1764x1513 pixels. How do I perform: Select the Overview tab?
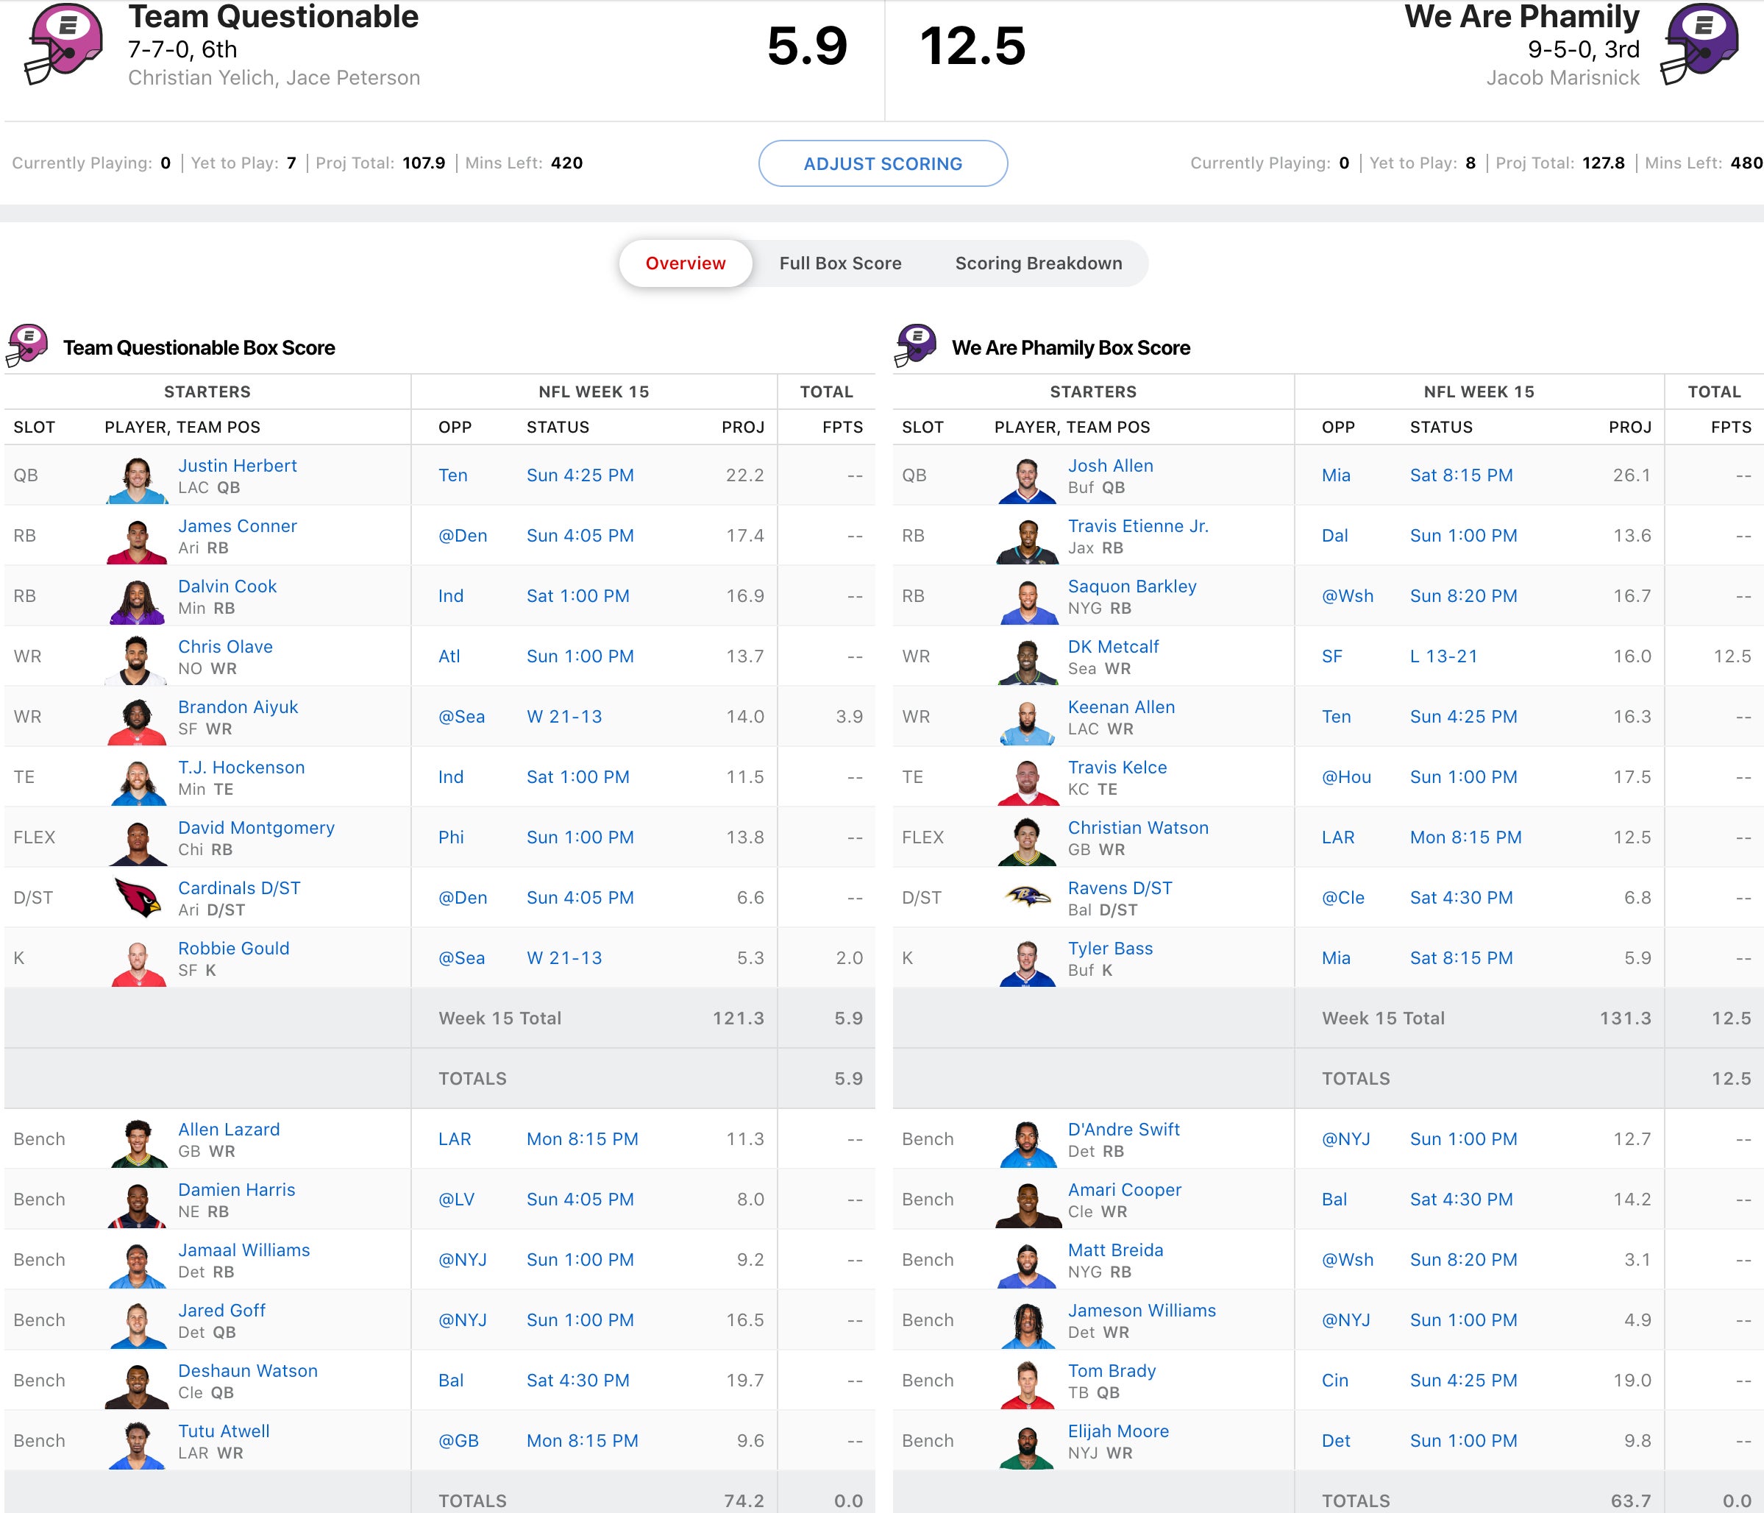[x=684, y=263]
